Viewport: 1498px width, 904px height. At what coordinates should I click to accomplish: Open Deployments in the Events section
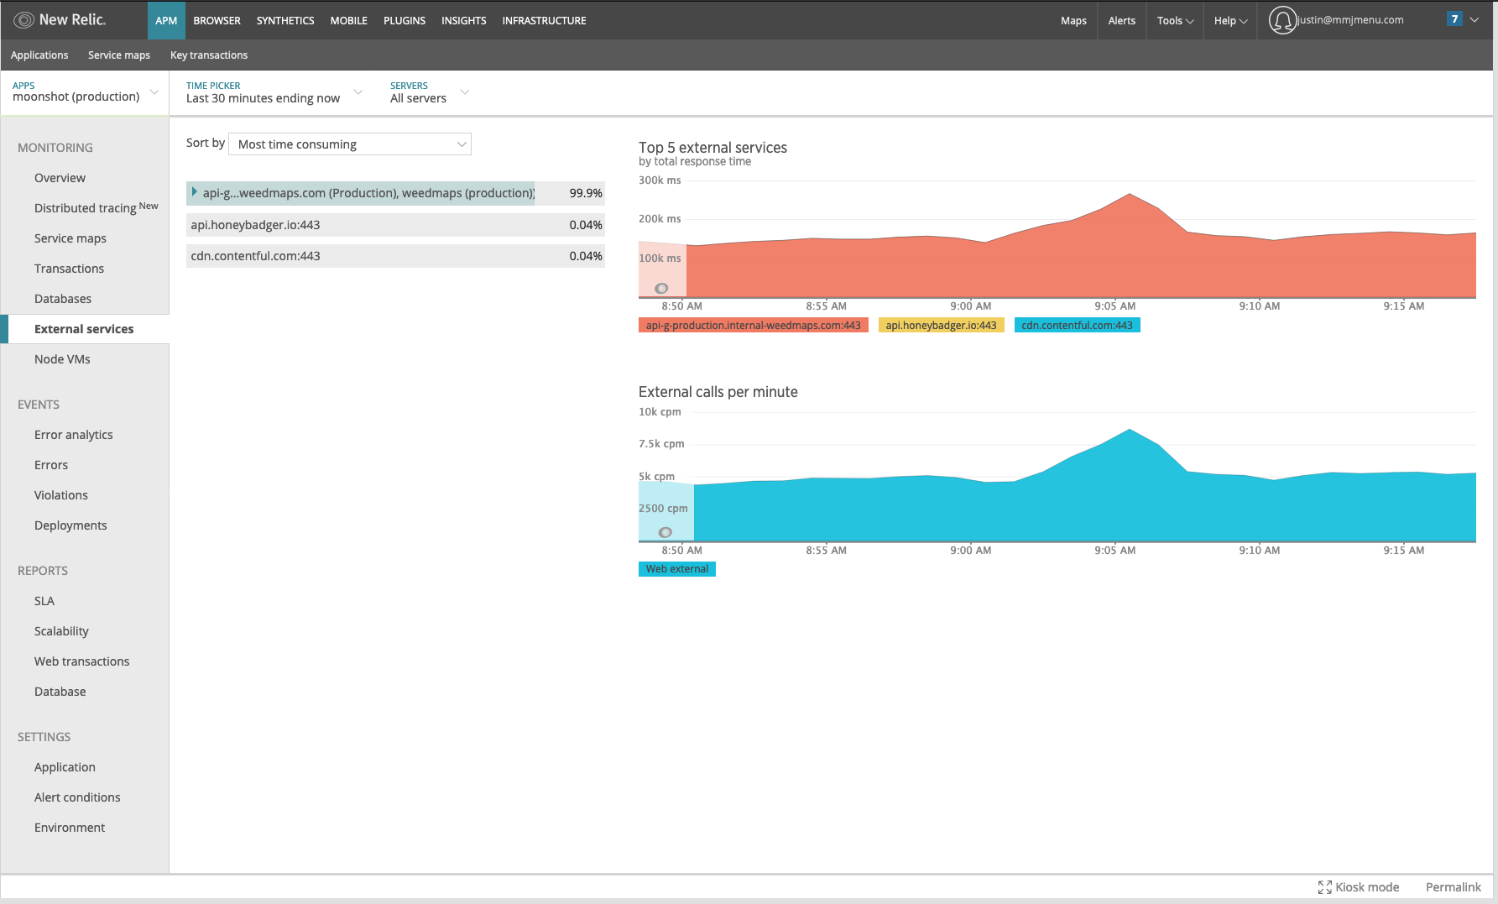(70, 525)
